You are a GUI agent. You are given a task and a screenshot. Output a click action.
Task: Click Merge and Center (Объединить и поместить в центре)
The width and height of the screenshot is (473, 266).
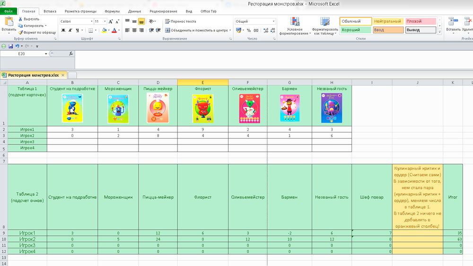tap(196, 30)
